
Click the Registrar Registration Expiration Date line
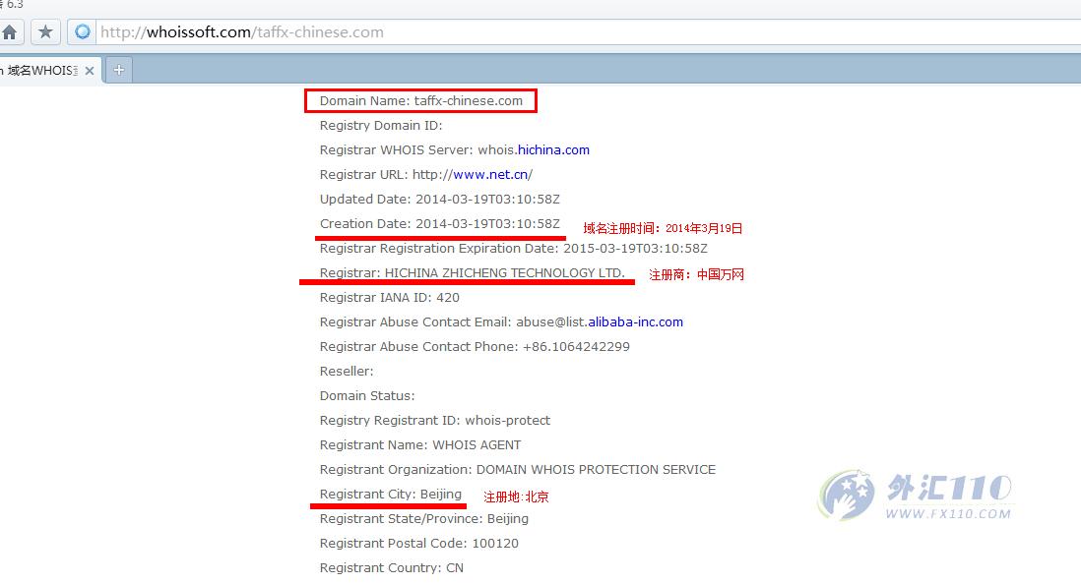tap(514, 249)
